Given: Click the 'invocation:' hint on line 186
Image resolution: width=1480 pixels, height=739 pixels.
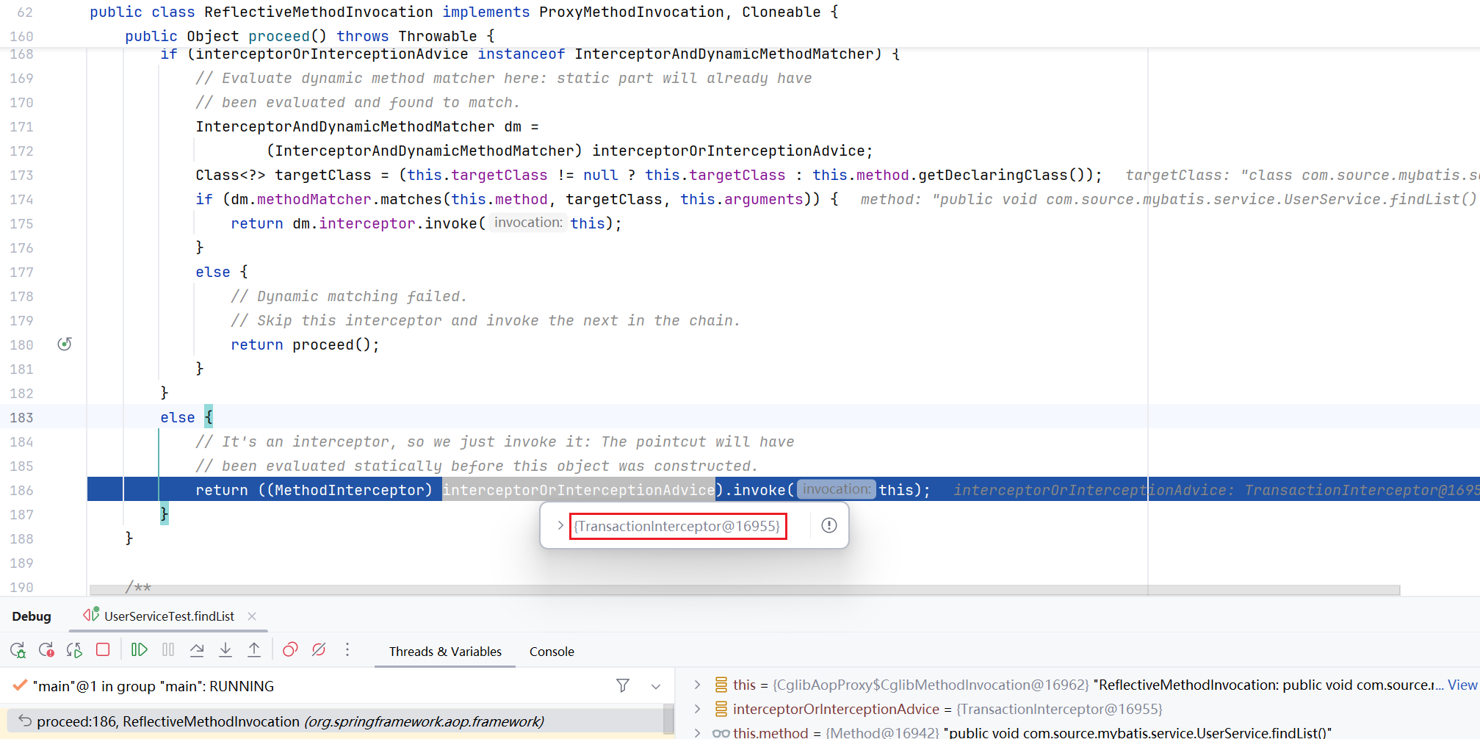Looking at the screenshot, I should coord(836,489).
